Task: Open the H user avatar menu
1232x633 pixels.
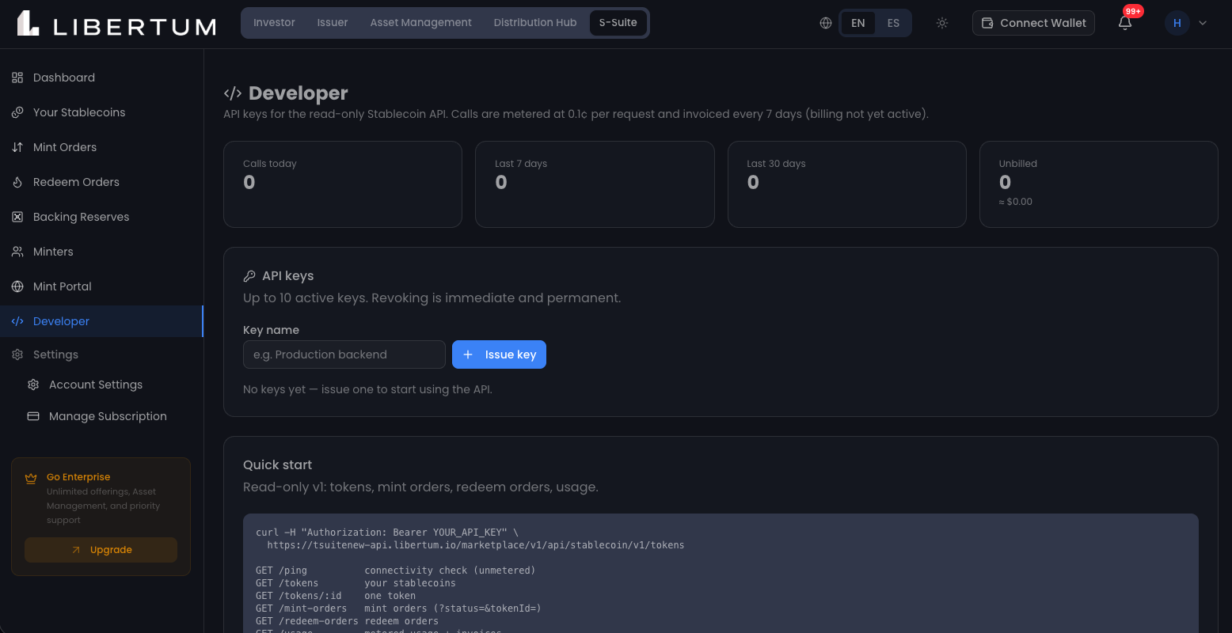Action: point(1177,23)
